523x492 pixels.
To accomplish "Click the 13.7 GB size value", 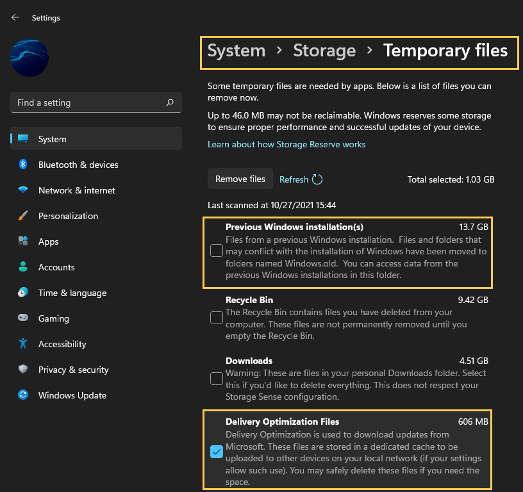I will click(x=474, y=227).
